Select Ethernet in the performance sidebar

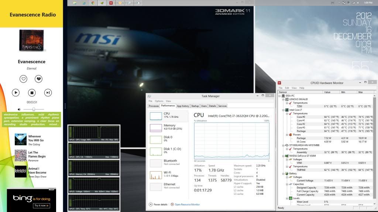coord(168,187)
